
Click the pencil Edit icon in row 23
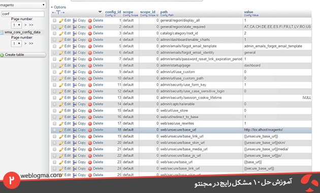pos(61,163)
